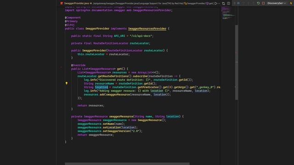Click the Run Java play icon
Viewport: 294px width, 165px height.
click(x=216, y=3)
